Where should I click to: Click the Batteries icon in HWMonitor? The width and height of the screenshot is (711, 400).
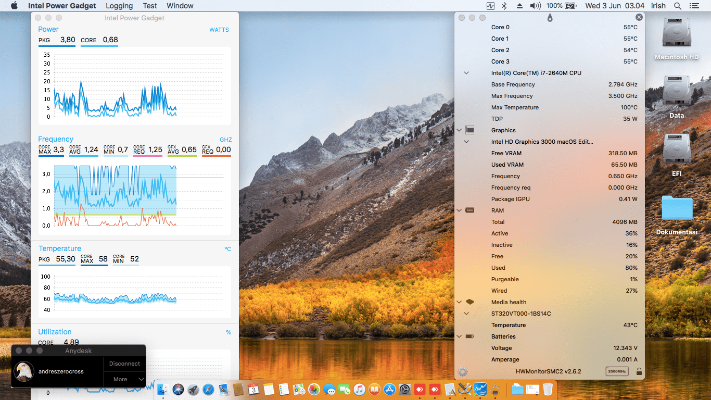coord(469,336)
